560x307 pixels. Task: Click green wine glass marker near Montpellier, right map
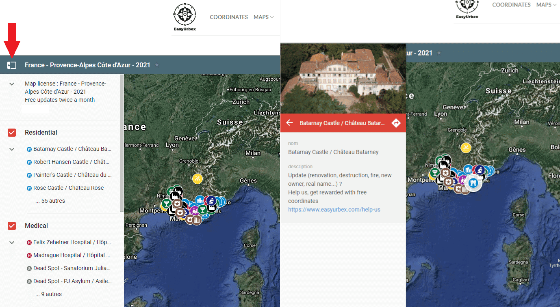point(435,173)
